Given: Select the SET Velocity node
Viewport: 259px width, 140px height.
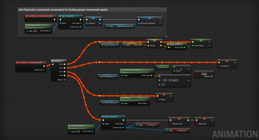Looking at the screenshot, I should click(x=155, y=43).
